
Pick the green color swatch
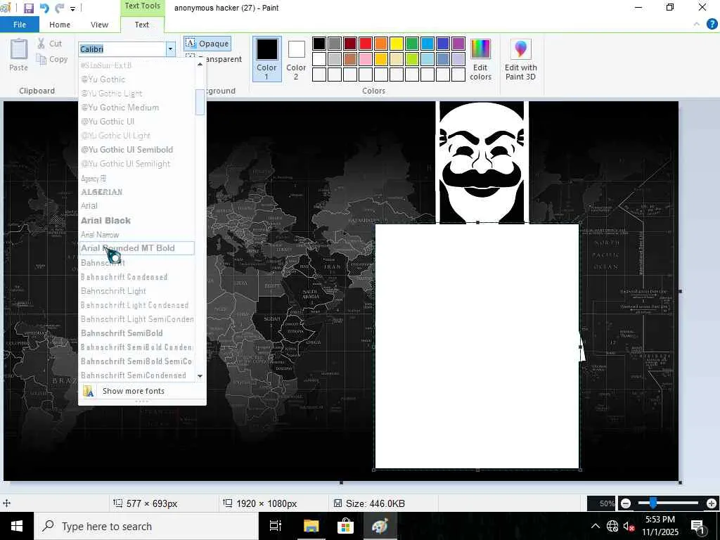[412, 44]
